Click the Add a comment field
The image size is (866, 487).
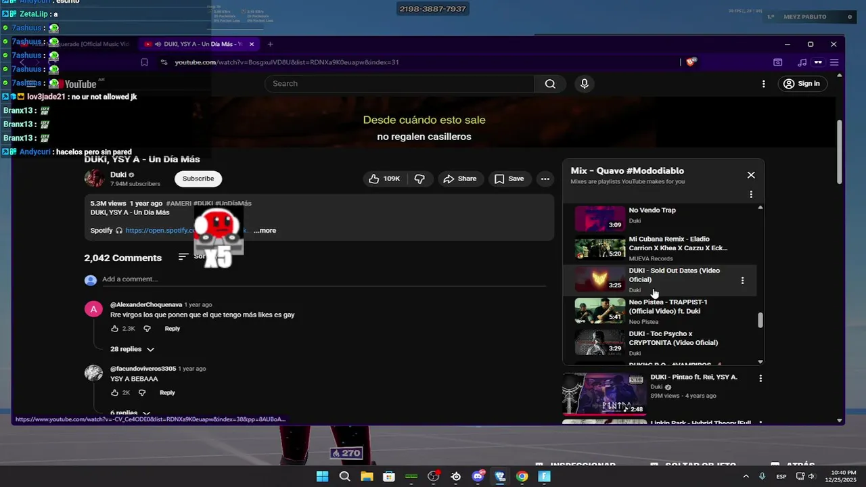[323, 279]
